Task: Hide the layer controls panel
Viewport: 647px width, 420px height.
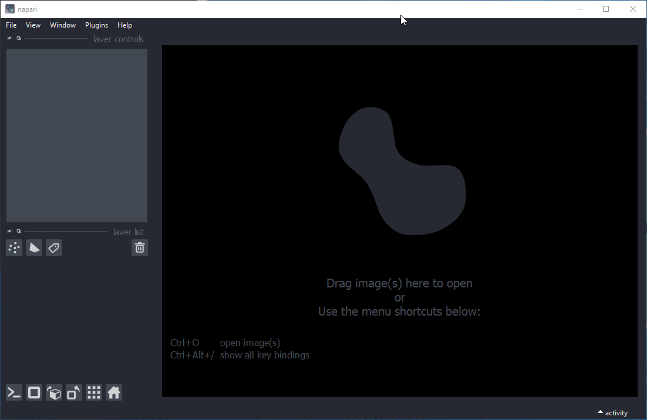Action: click(x=9, y=38)
